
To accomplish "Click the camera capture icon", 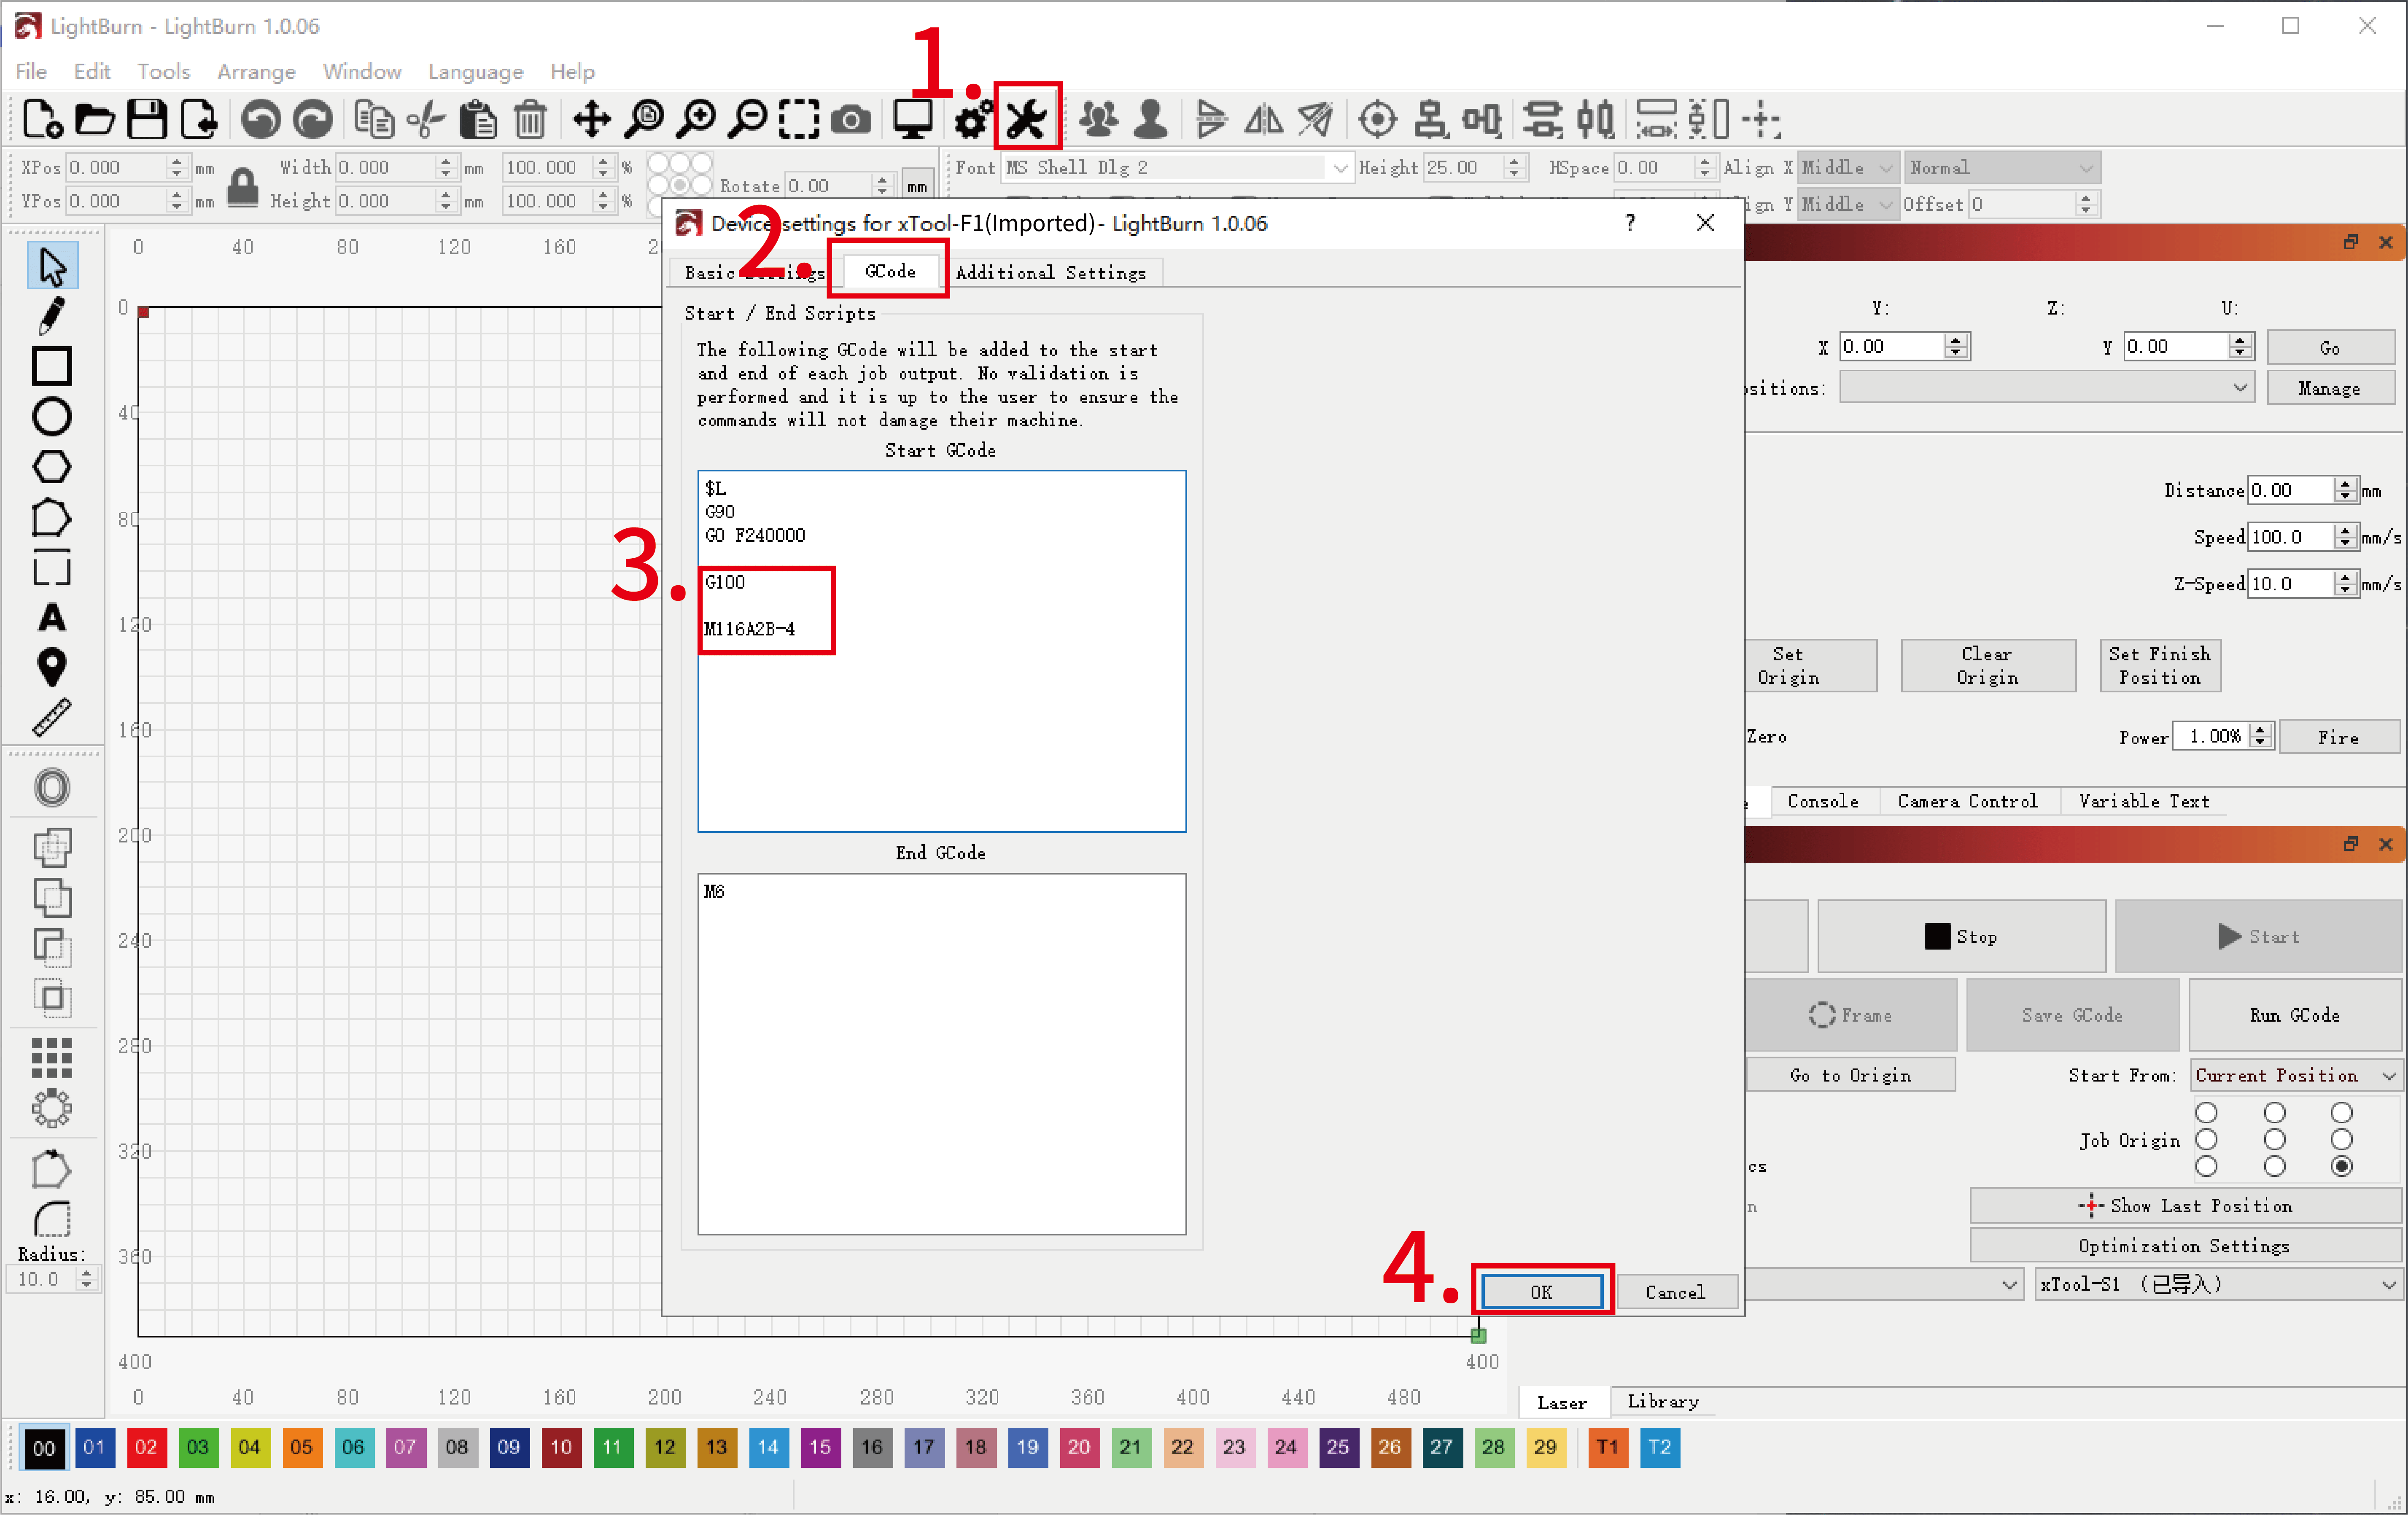I will tap(851, 120).
